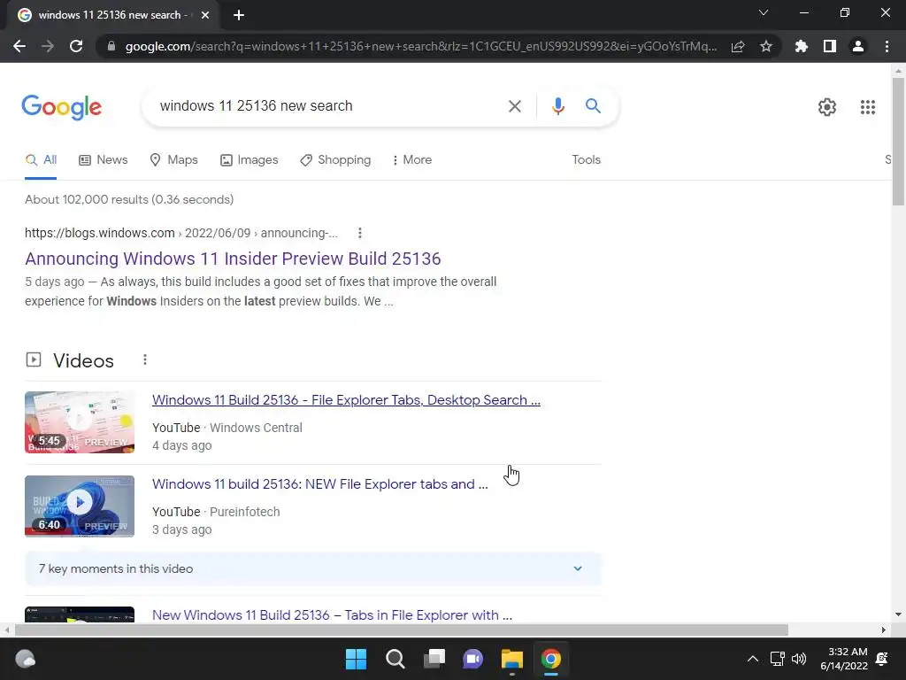Screen dimensions: 906x680
Task: Expand the More search categories menu
Action: (412, 160)
